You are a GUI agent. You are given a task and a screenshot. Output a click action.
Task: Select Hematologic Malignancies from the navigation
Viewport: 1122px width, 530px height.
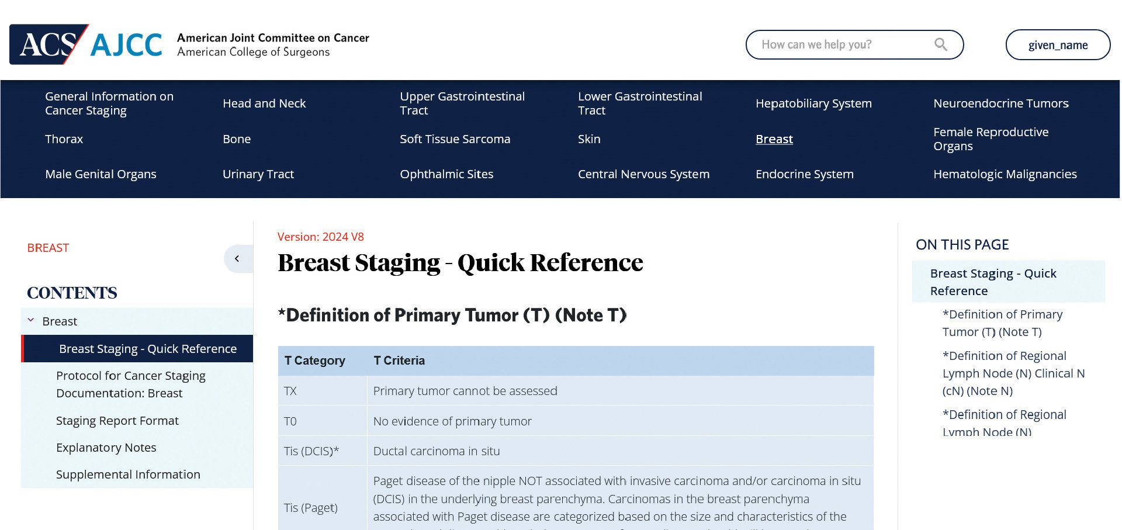point(1006,174)
